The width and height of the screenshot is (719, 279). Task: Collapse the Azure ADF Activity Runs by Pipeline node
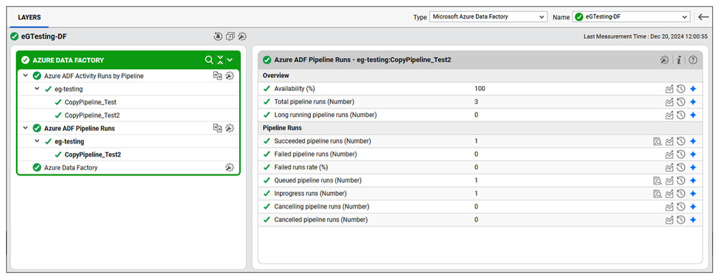25,76
